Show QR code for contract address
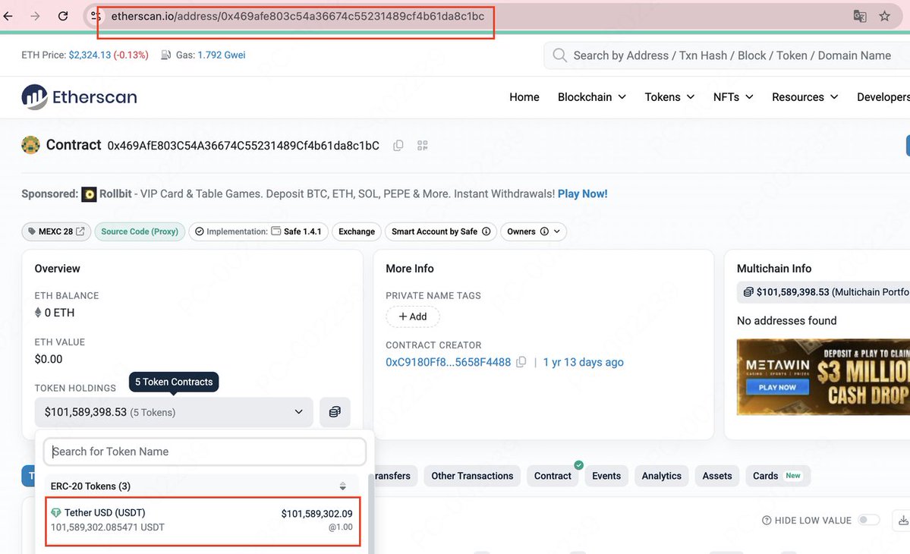910x554 pixels. tap(423, 146)
